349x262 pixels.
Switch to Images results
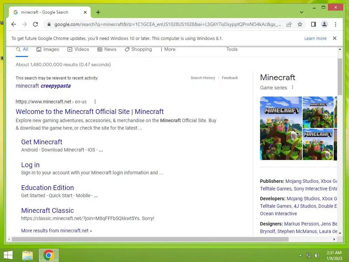pyautogui.click(x=48, y=49)
